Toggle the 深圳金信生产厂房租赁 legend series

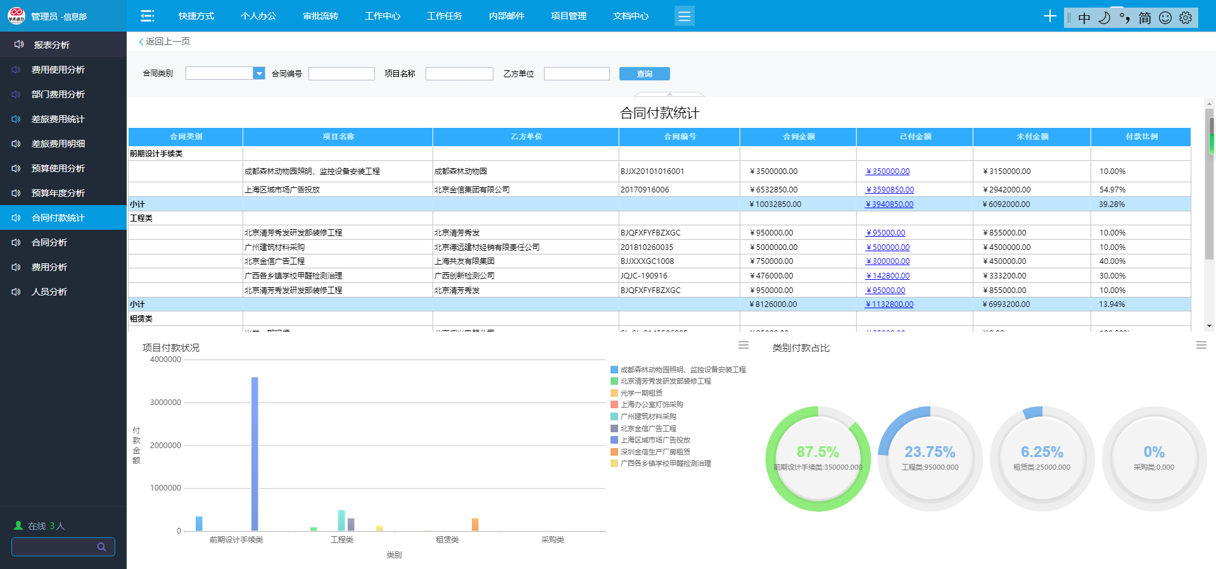655,452
